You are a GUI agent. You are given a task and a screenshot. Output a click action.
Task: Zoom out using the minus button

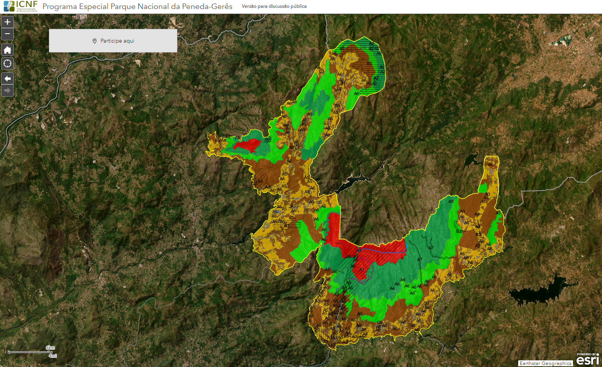point(7,34)
